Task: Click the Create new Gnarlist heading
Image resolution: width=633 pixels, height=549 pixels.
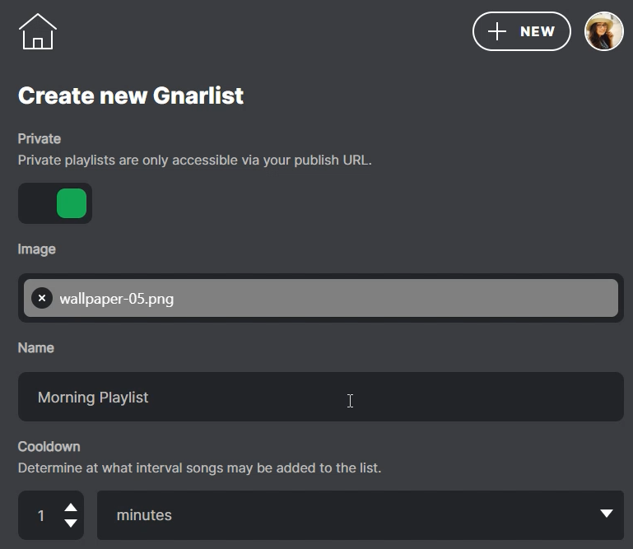Action: coord(131,95)
